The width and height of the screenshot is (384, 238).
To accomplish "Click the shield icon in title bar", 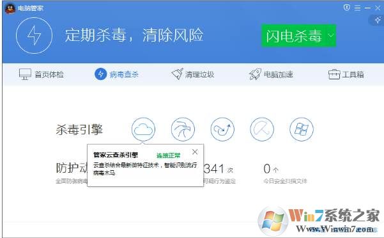I will pyautogui.click(x=346, y=8).
